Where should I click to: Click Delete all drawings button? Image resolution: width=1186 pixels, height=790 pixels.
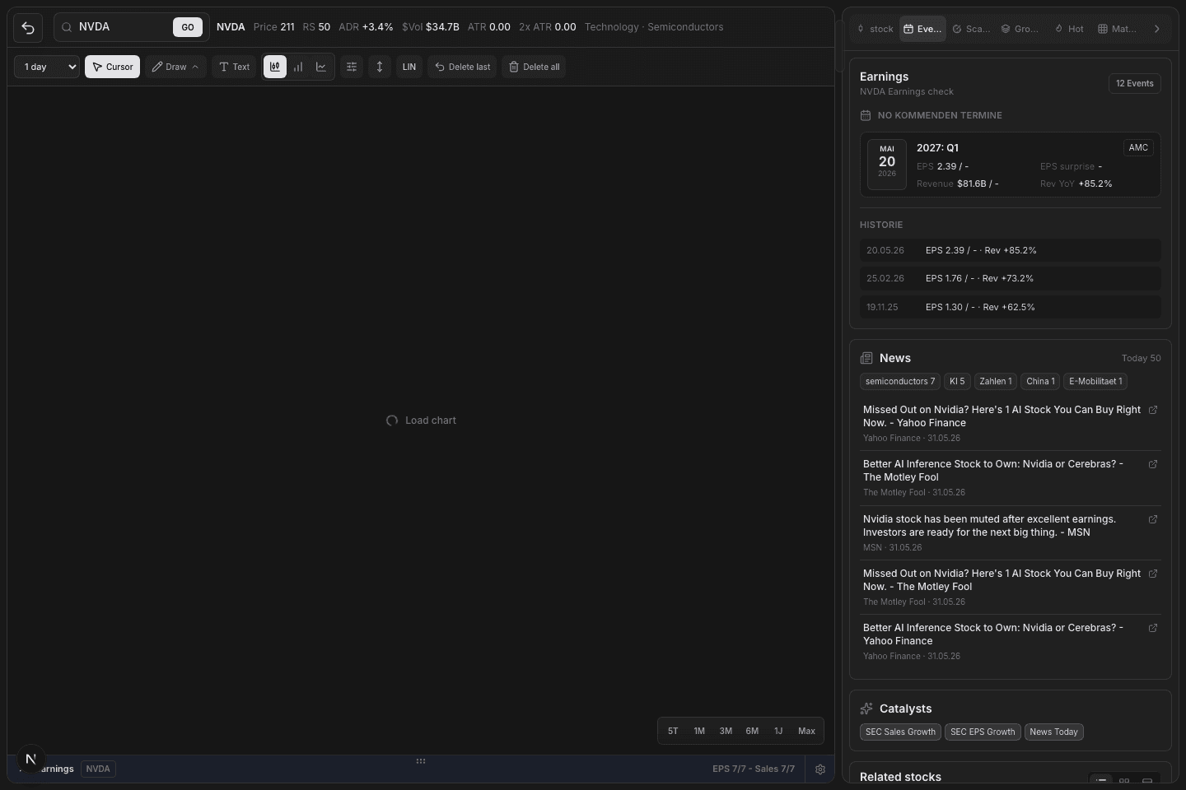pyautogui.click(x=534, y=67)
